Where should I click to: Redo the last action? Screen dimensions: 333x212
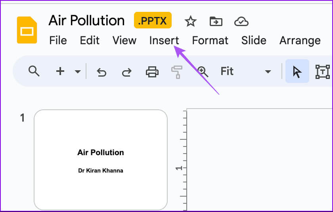pos(126,72)
